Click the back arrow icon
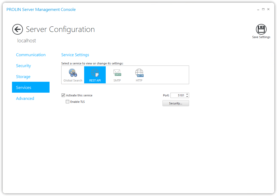The height and width of the screenshot is (196, 277). (18, 29)
